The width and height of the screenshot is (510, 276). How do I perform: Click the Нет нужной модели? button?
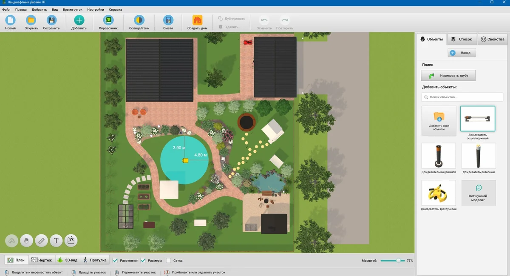479,193
